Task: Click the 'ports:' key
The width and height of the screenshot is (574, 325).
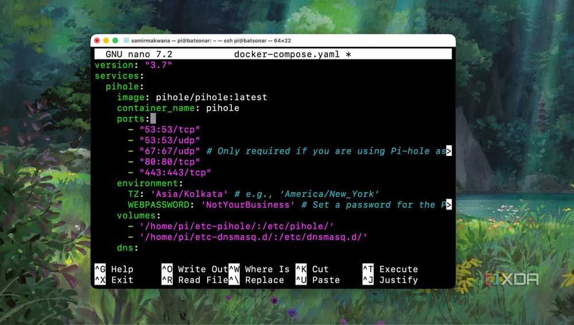Action: pyautogui.click(x=133, y=119)
